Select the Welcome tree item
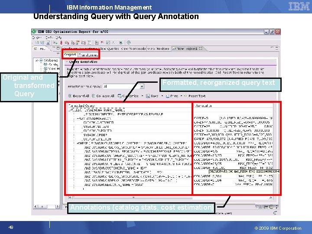This screenshot has height=234, width=312. click(51, 60)
